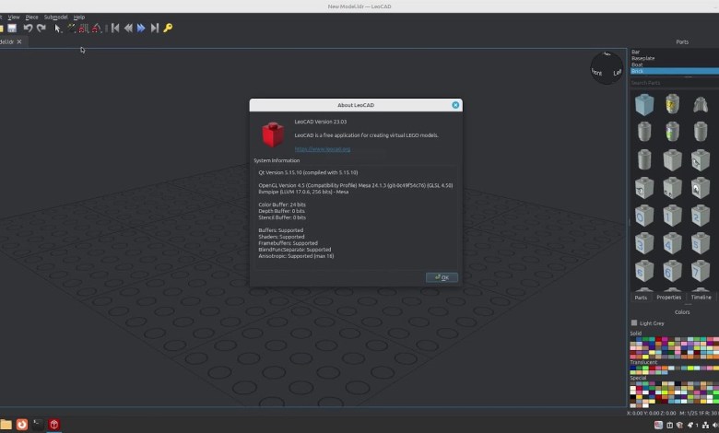Jump to the last step
Screen dimensions: 719x433
pos(155,28)
